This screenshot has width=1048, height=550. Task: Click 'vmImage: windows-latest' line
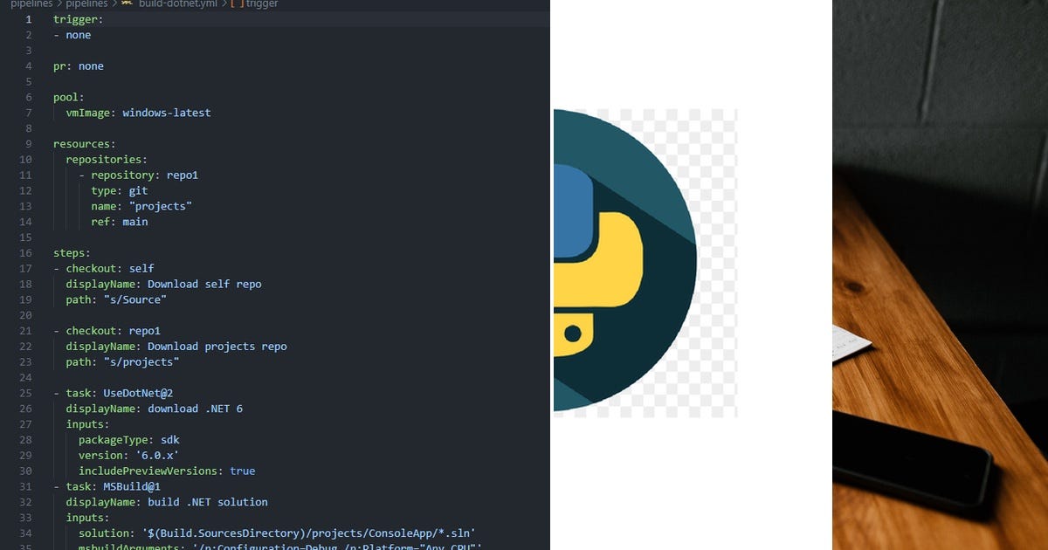pos(138,113)
